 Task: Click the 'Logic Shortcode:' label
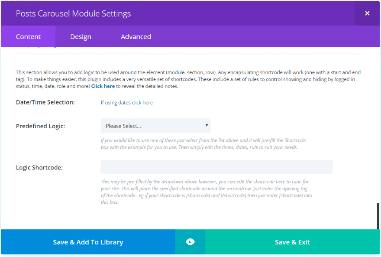point(39,167)
